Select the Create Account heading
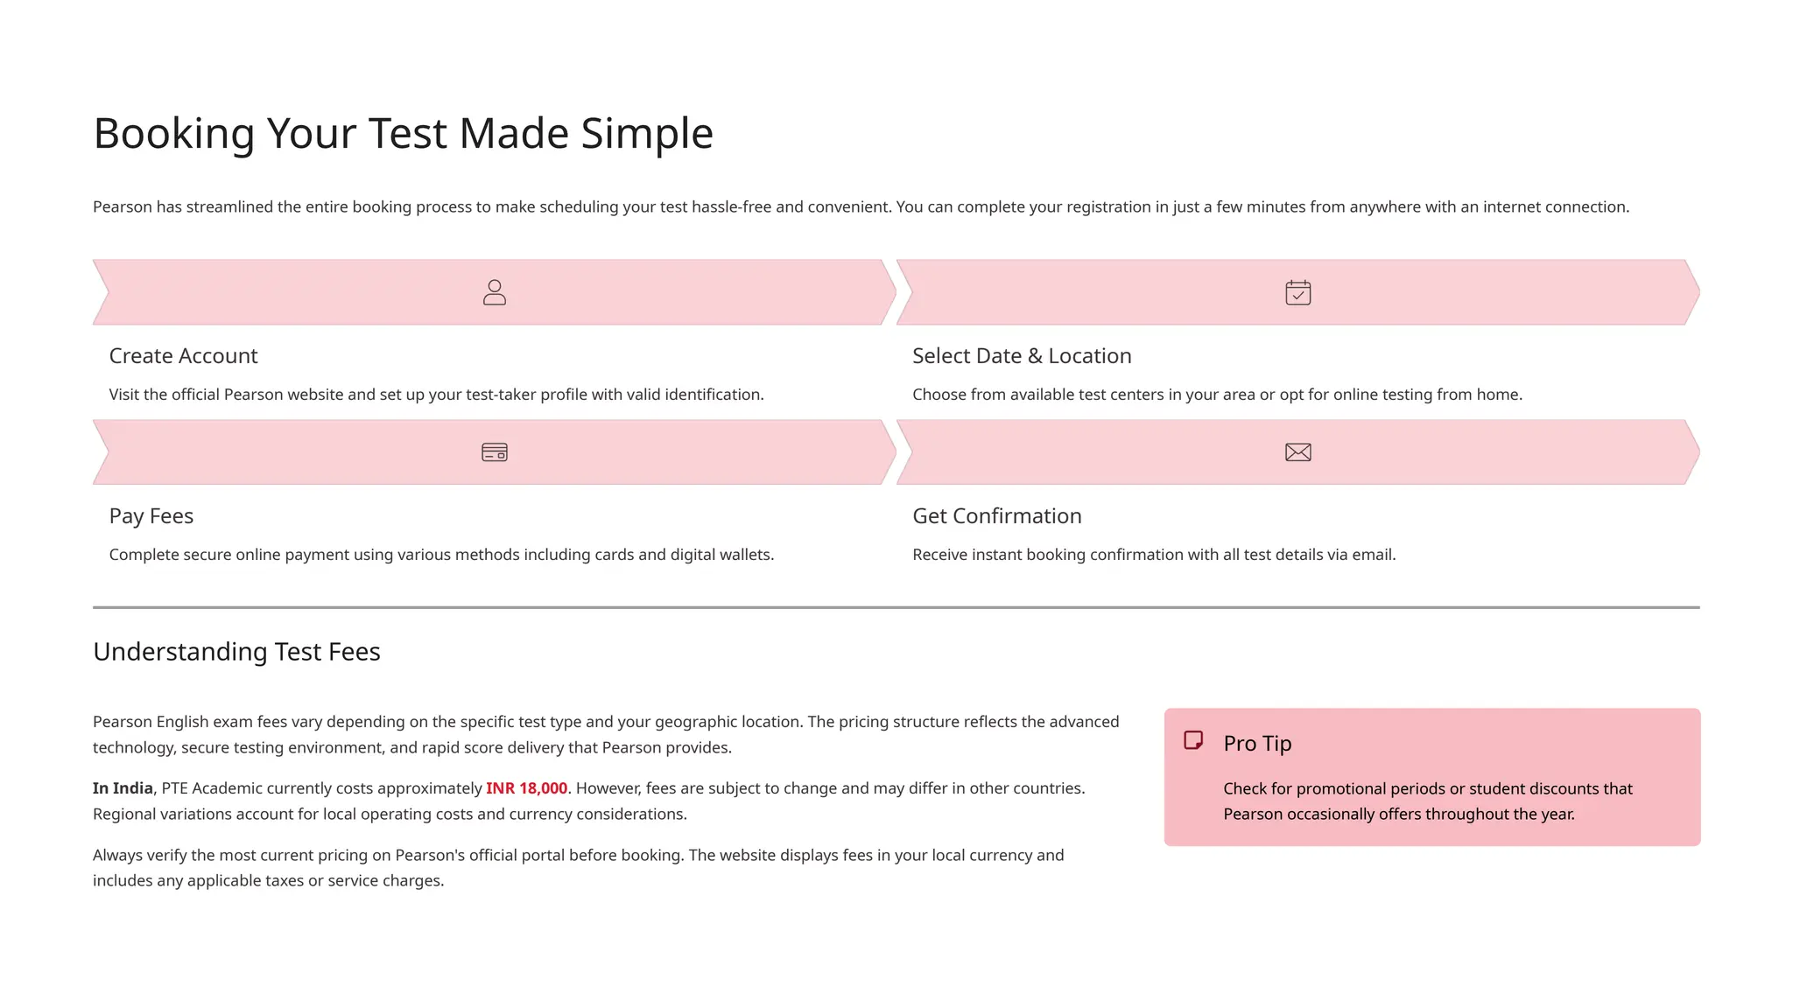The height and width of the screenshot is (1008, 1793). [183, 356]
